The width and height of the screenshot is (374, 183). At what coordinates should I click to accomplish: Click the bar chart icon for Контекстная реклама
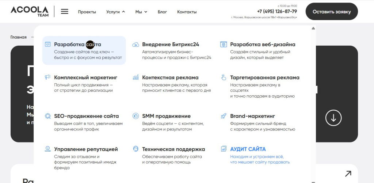(136, 77)
